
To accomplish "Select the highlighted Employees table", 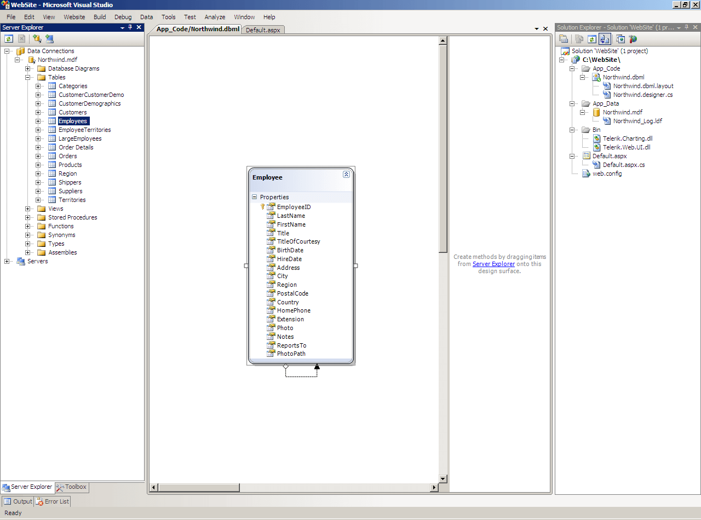I will click(73, 121).
